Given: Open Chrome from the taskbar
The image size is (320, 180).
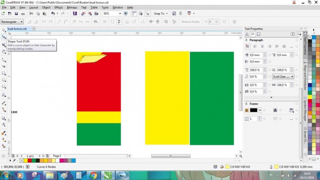Looking at the screenshot, I should (x=94, y=175).
